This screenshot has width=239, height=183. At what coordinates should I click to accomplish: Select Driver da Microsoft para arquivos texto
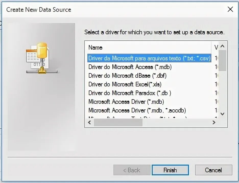(149, 58)
